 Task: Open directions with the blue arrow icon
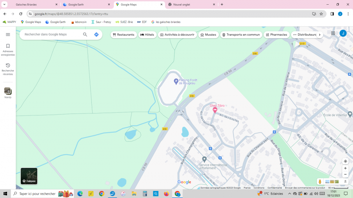click(x=96, y=34)
